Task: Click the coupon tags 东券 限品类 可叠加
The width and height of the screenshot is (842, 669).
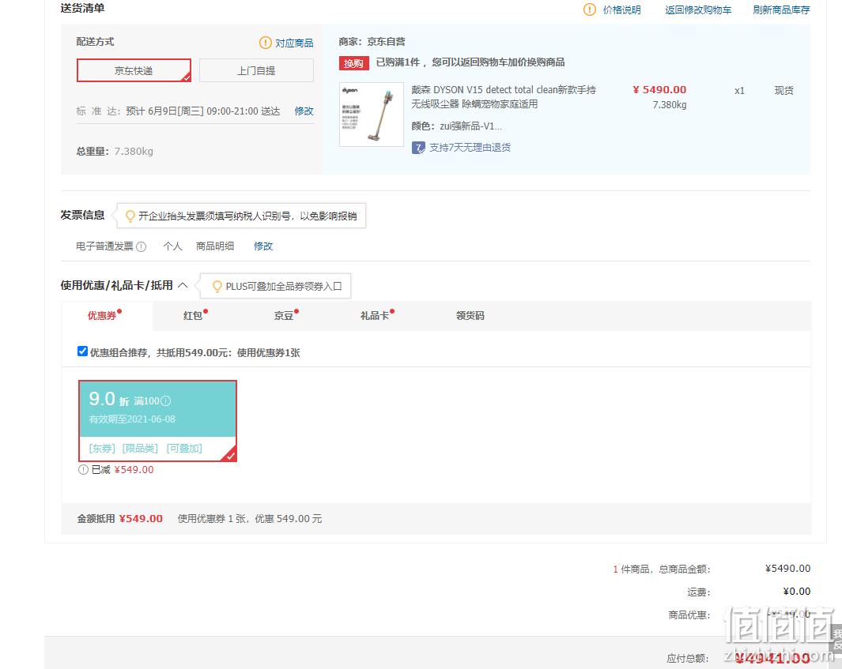Action: [145, 448]
